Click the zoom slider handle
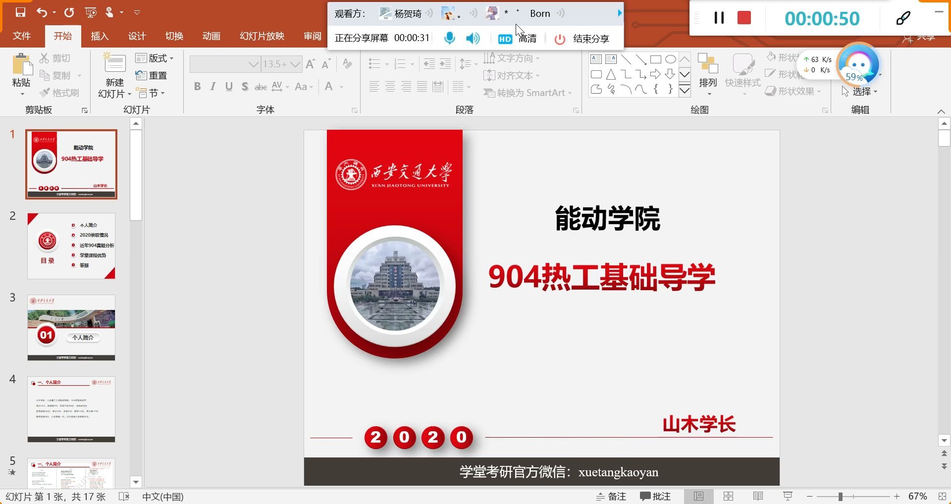This screenshot has height=504, width=951. (840, 497)
